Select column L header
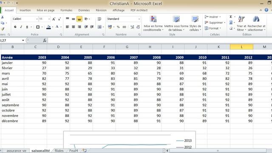The image size is (272, 153). point(241,47)
